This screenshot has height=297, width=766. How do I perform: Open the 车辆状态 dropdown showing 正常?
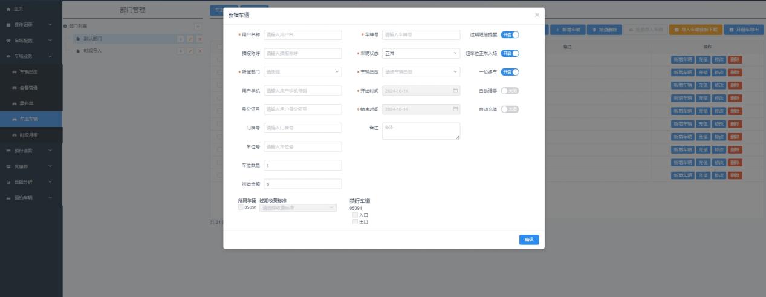pos(421,53)
